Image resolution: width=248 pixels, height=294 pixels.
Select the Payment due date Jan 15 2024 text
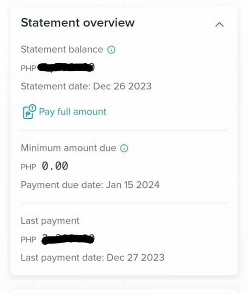click(90, 184)
